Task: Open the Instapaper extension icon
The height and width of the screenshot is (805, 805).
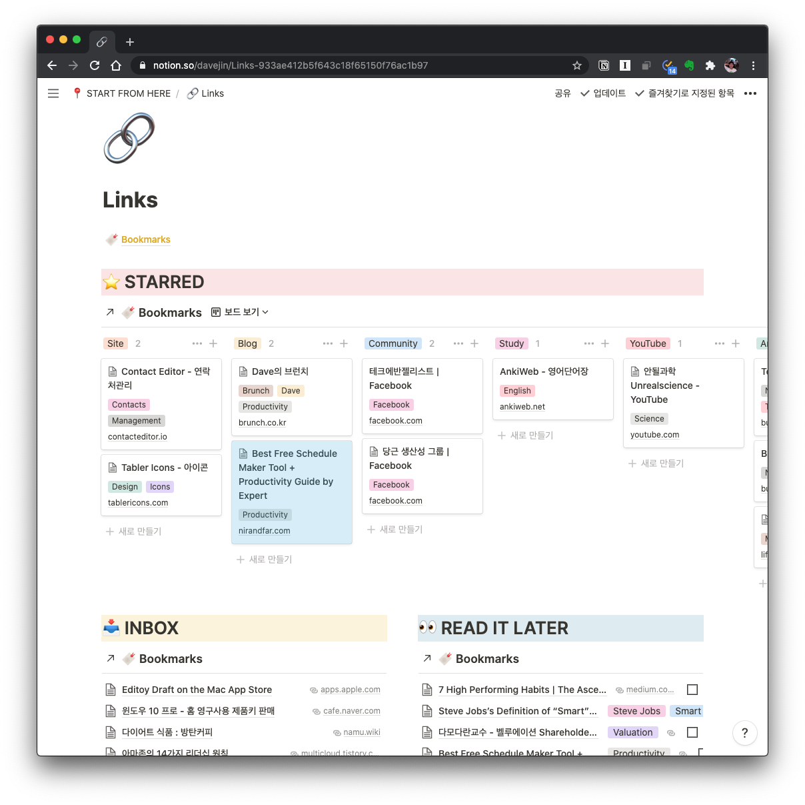Action: click(x=625, y=65)
